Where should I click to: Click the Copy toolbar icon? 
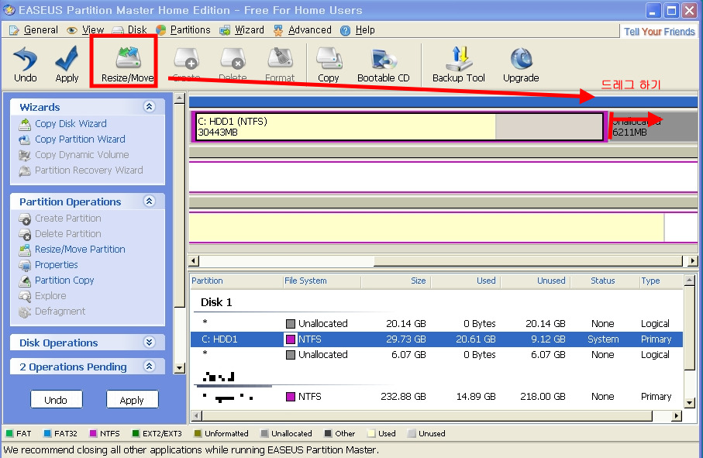click(x=329, y=64)
